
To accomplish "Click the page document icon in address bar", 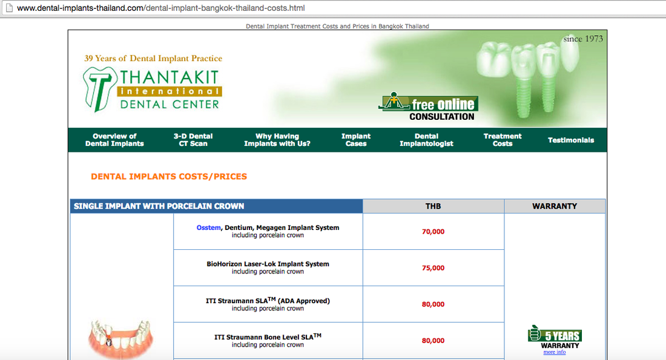I will (9, 8).
